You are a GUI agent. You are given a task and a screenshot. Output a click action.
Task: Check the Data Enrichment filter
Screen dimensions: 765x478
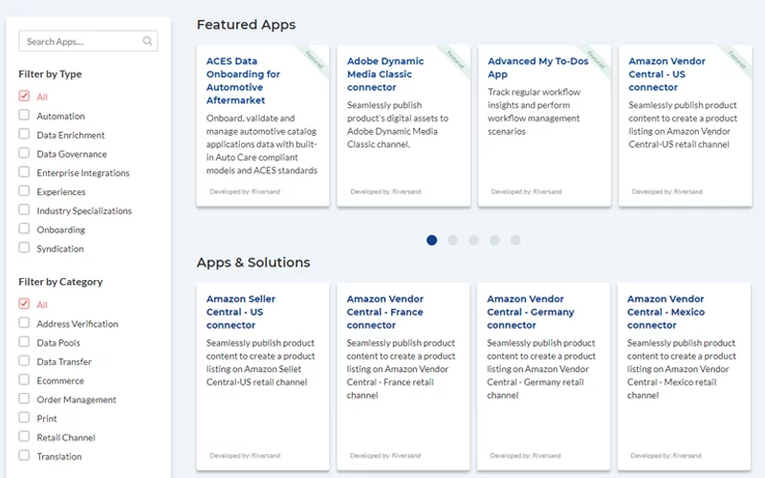tap(24, 134)
